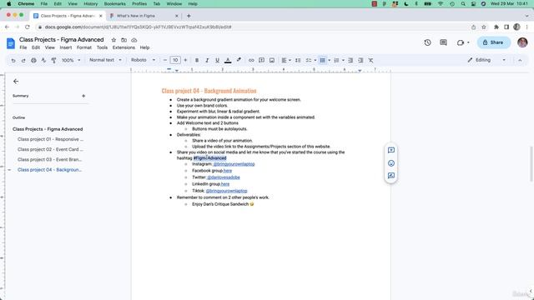Toggle underline formatting
The image size is (534, 300).
click(x=217, y=60)
